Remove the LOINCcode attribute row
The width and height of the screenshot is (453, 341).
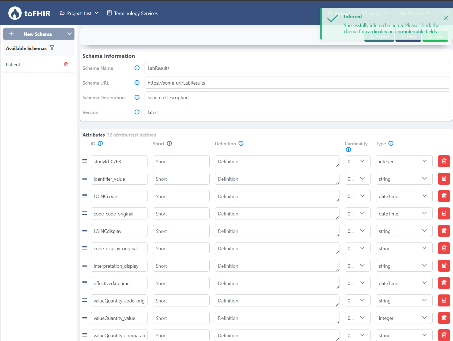coord(444,196)
